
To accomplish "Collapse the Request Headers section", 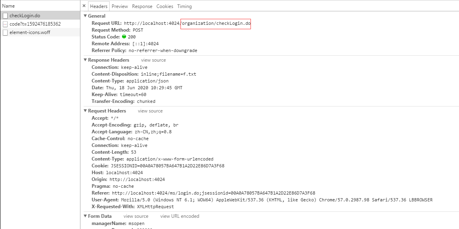I will [85, 111].
